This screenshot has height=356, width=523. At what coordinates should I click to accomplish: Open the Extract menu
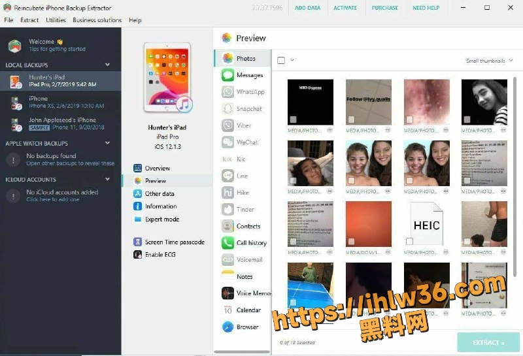coord(29,20)
